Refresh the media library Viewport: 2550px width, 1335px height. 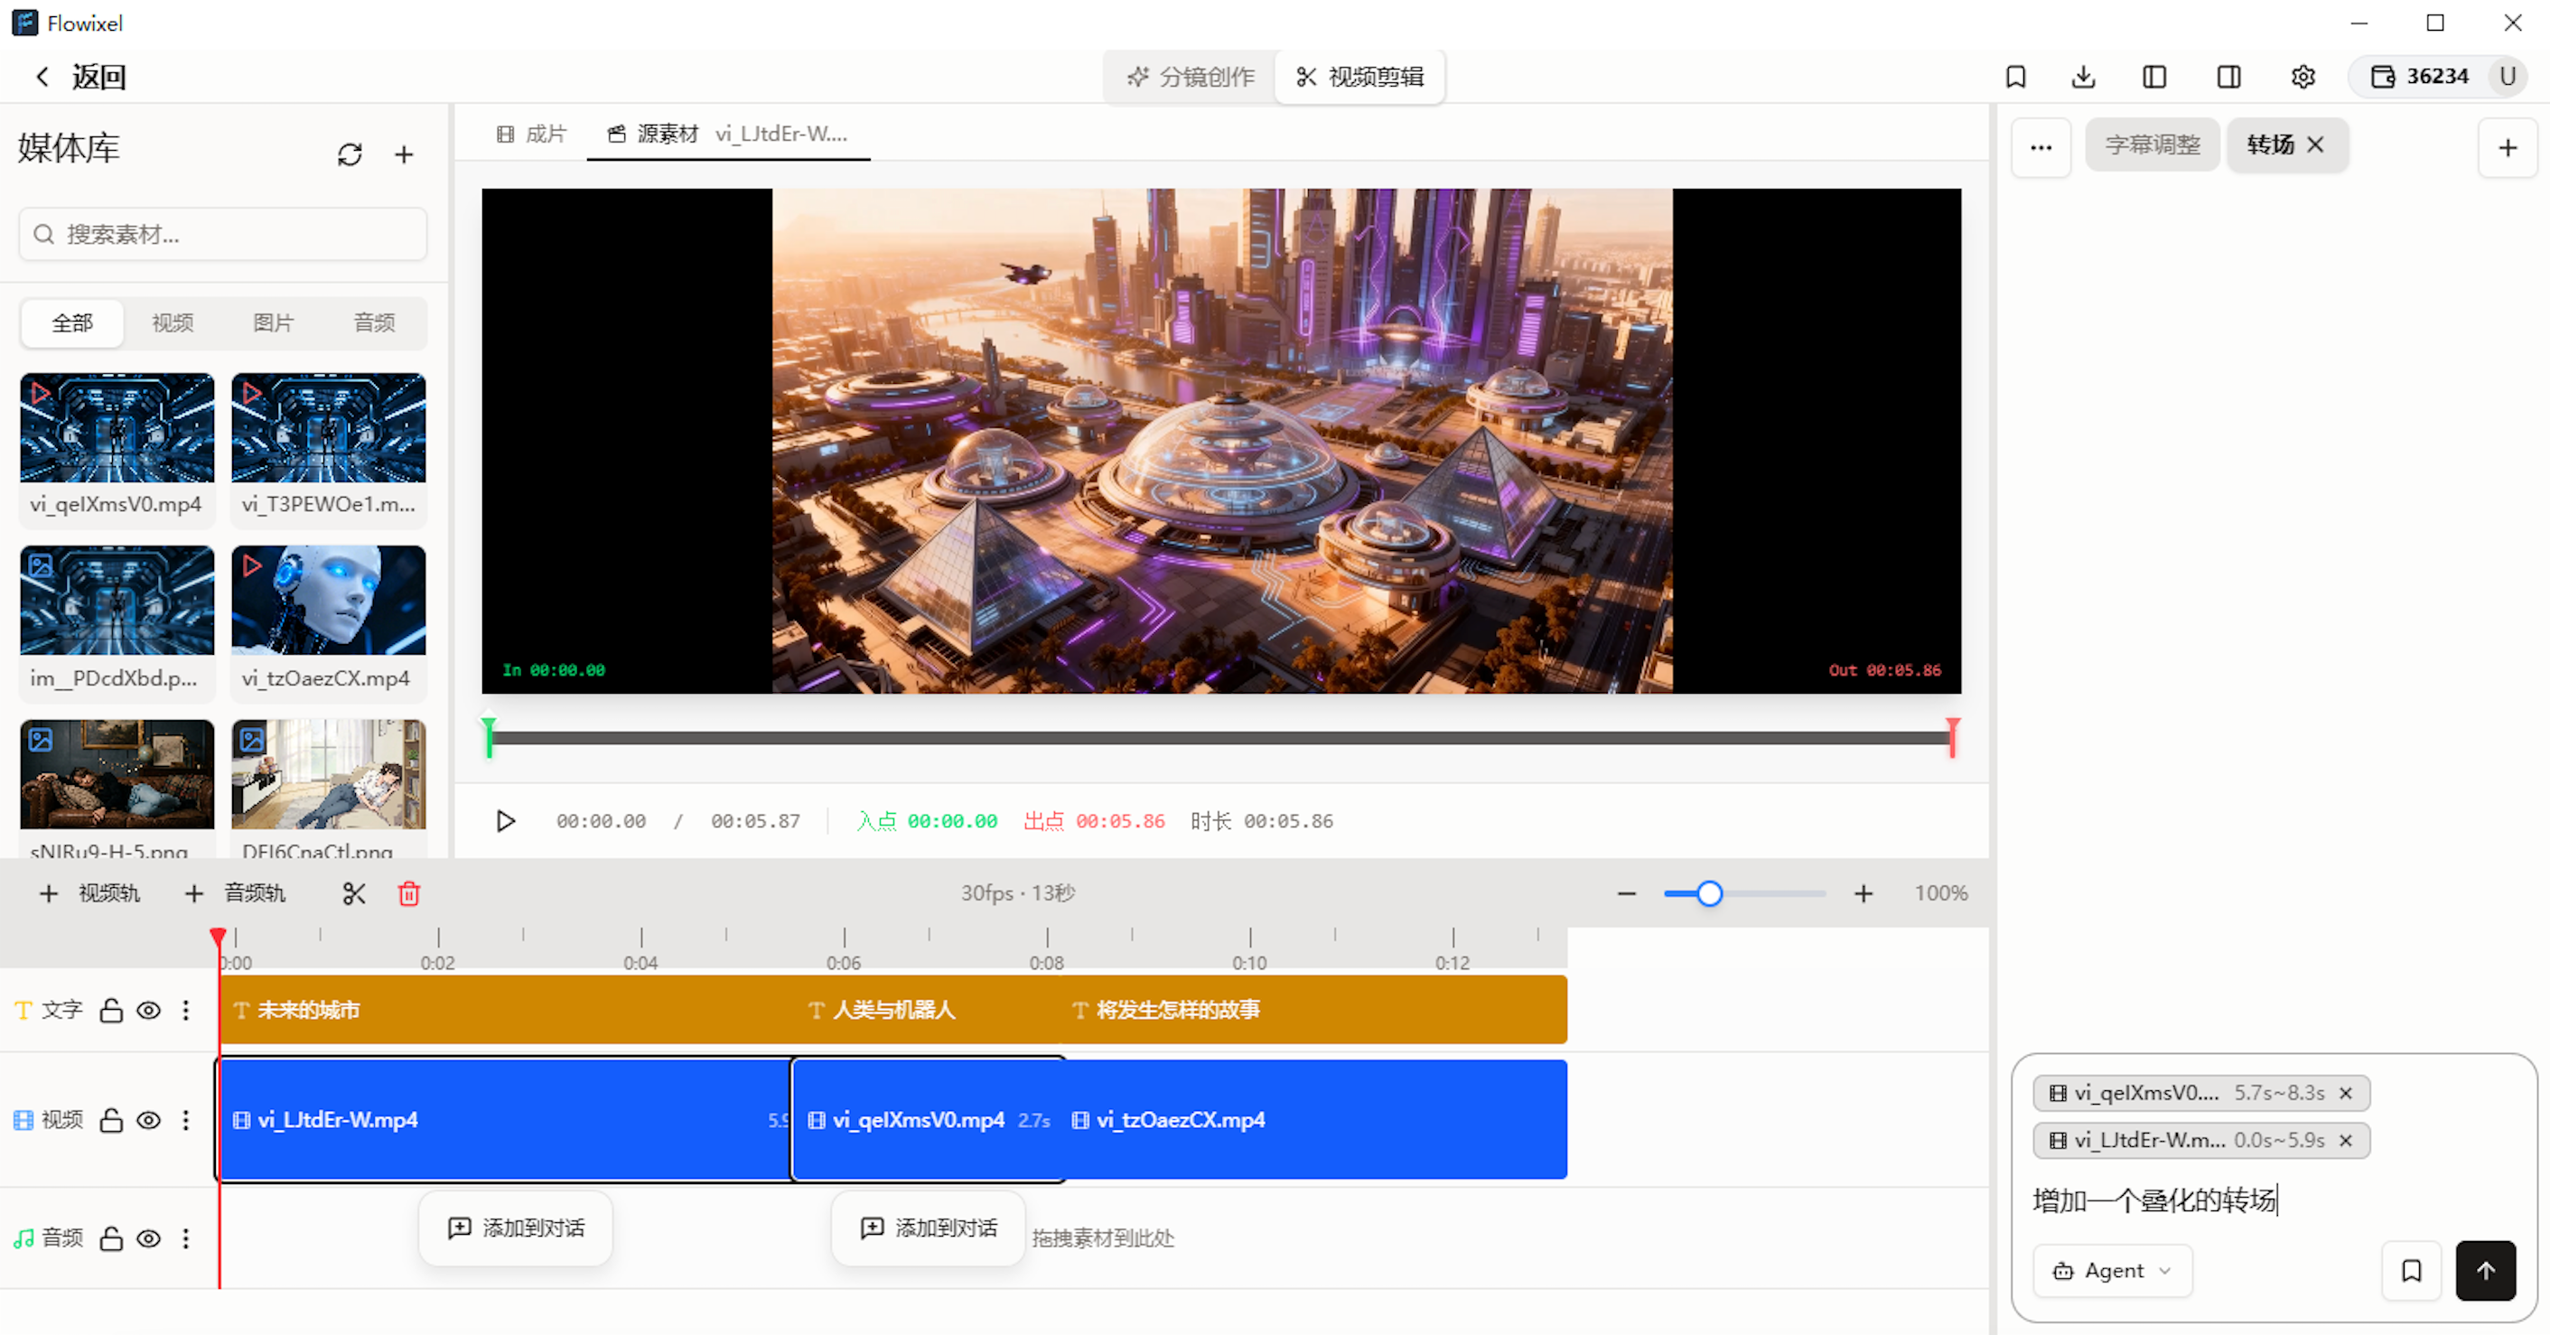click(350, 154)
